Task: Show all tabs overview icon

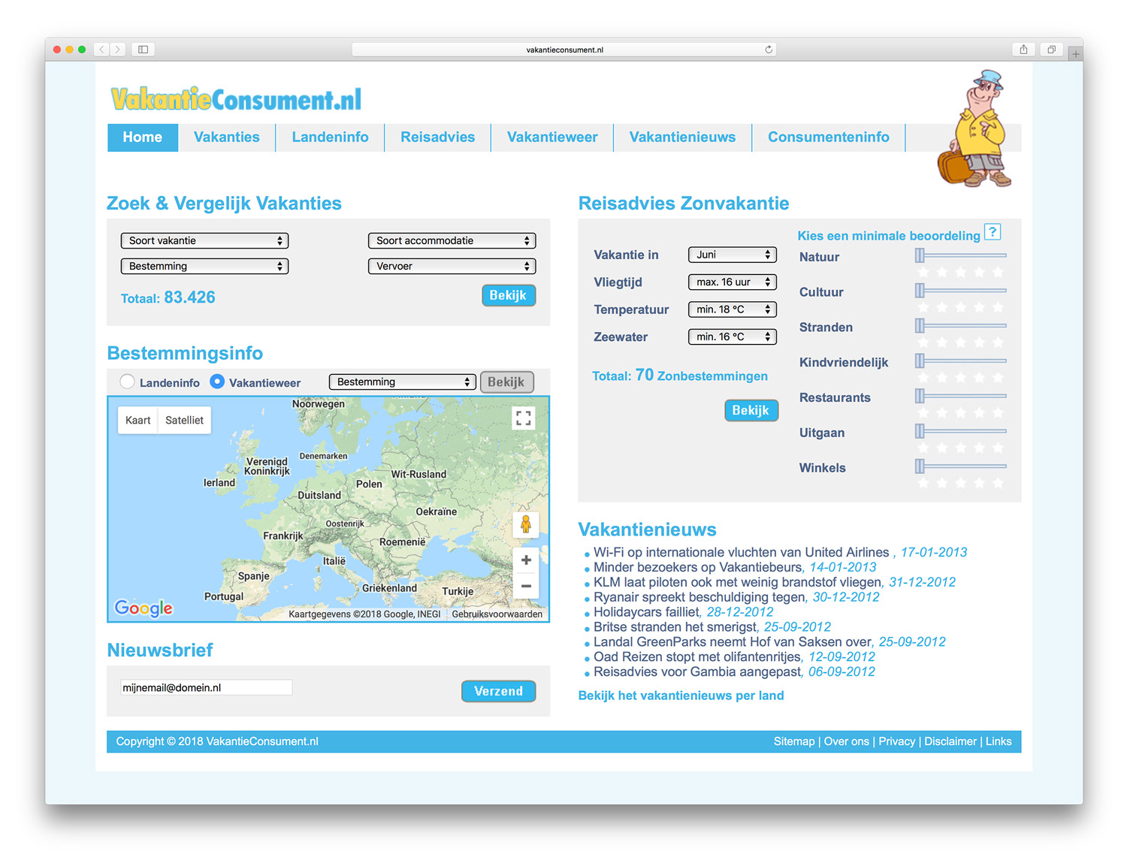Action: pos(1051,50)
